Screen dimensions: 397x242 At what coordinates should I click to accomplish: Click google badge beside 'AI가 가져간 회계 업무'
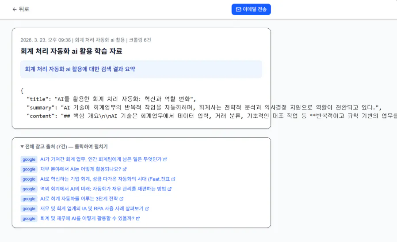[x=29, y=159]
